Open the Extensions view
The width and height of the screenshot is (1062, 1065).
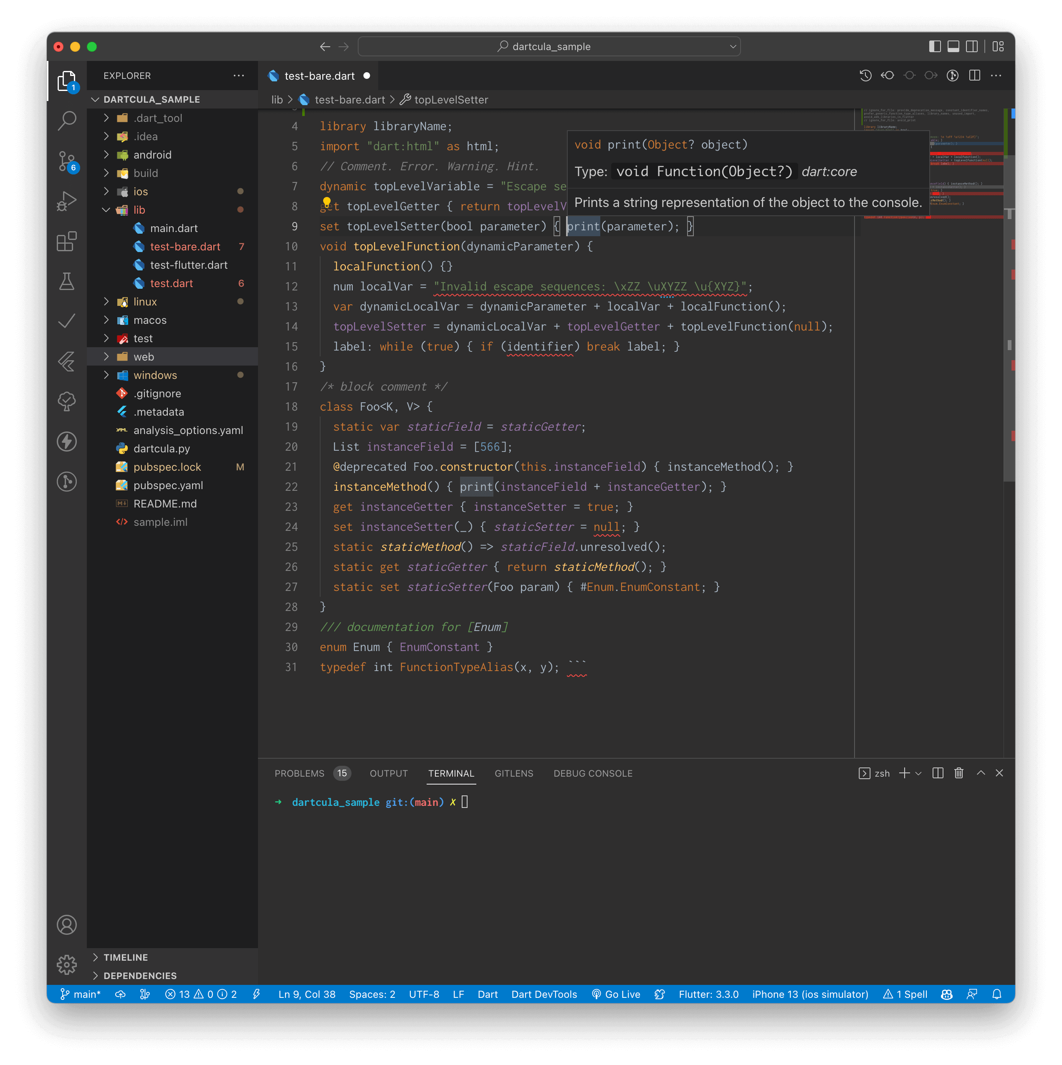67,242
